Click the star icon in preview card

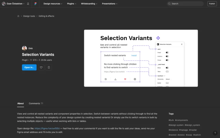[x=106, y=79]
